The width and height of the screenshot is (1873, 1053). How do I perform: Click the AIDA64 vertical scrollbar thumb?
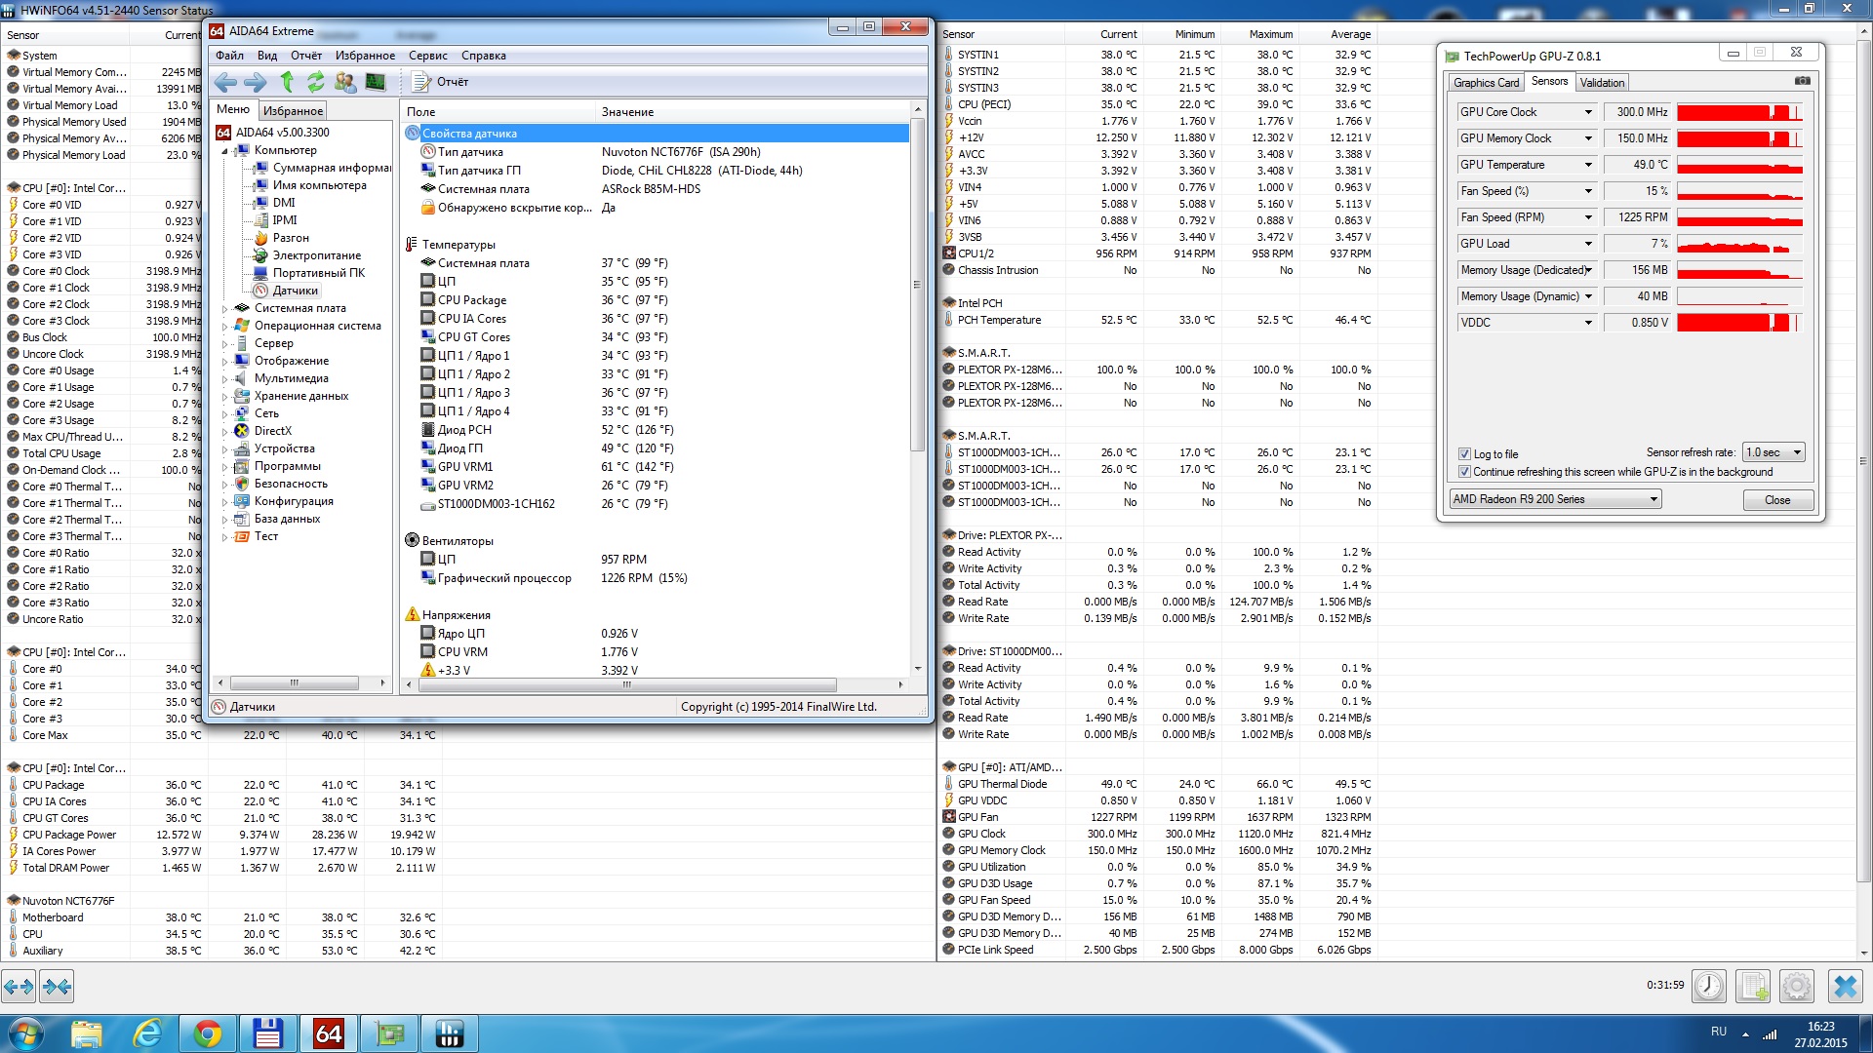[916, 285]
